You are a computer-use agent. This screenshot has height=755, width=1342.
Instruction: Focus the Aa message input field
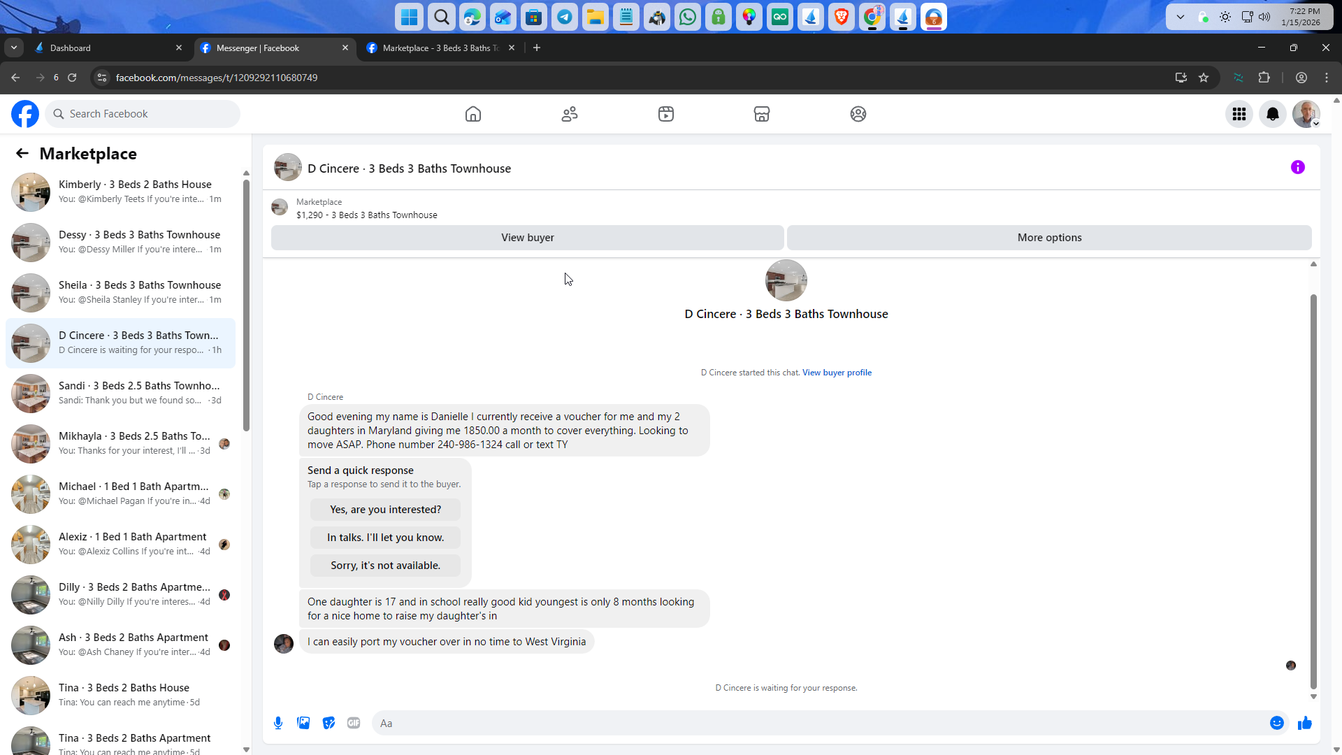tap(818, 723)
